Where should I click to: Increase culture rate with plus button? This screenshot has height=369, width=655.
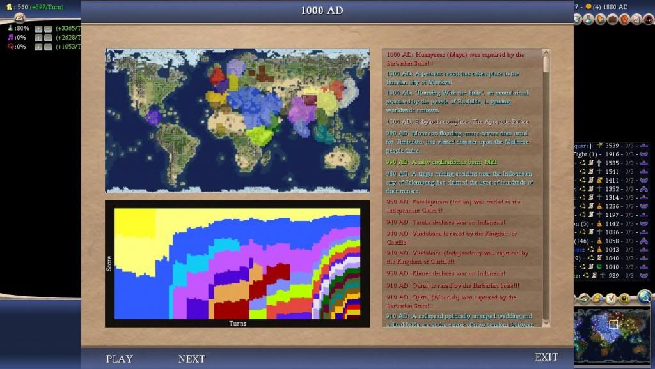pos(38,38)
